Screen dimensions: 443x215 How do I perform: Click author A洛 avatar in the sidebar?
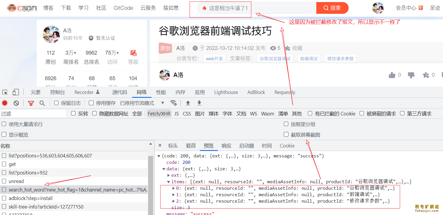(x=51, y=34)
